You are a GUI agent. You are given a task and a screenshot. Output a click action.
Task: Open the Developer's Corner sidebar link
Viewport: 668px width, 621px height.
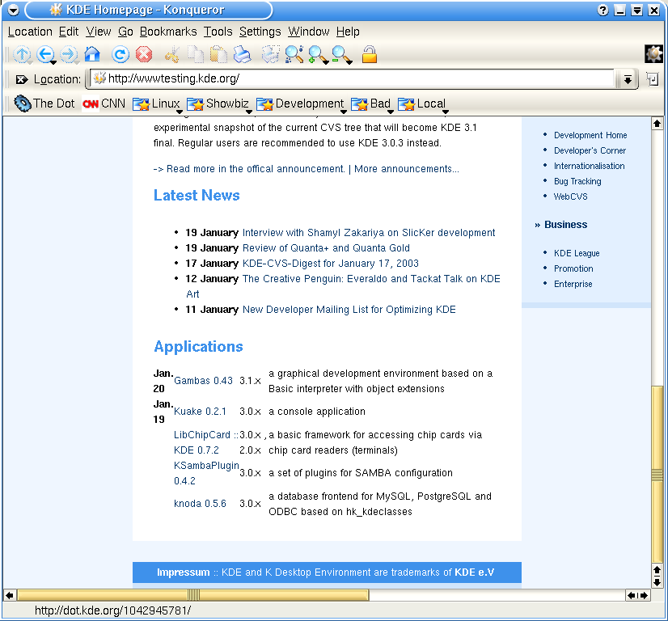pyautogui.click(x=590, y=150)
